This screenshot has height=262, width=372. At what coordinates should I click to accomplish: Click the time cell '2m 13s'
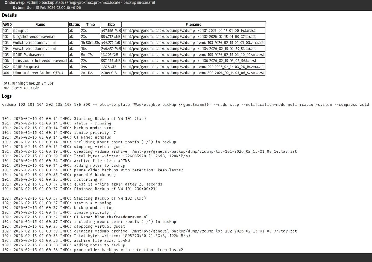90,73
